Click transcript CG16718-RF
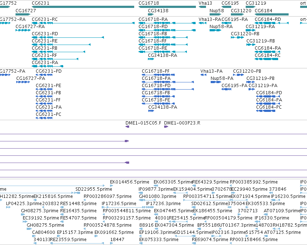307x245 pixels. pos(163,45)
